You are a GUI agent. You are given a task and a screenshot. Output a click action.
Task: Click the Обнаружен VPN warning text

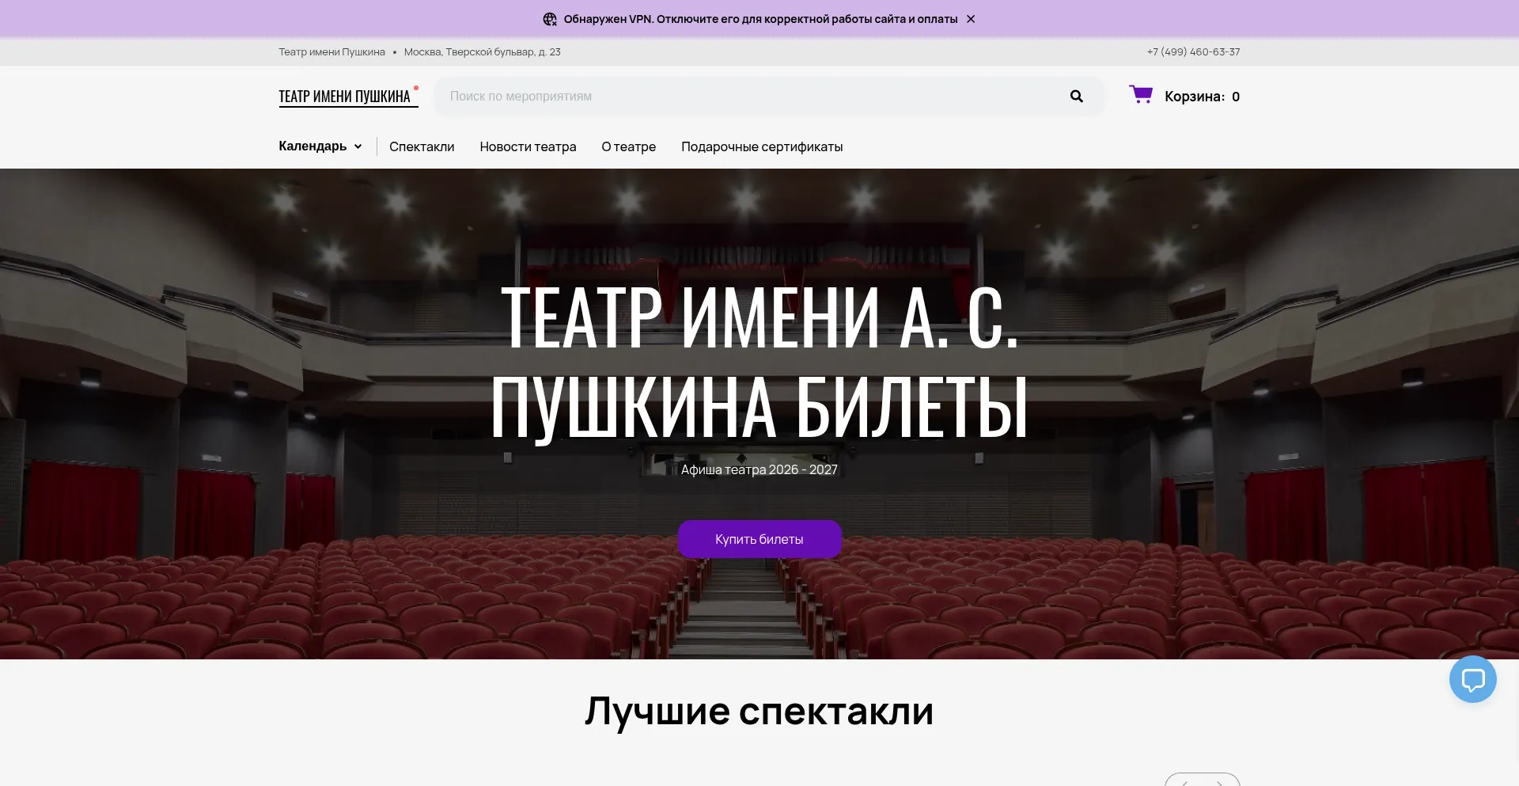[760, 19]
